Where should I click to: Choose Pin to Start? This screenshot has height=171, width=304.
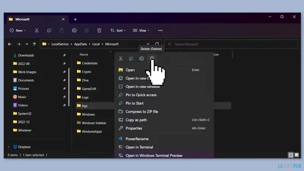(x=164, y=103)
